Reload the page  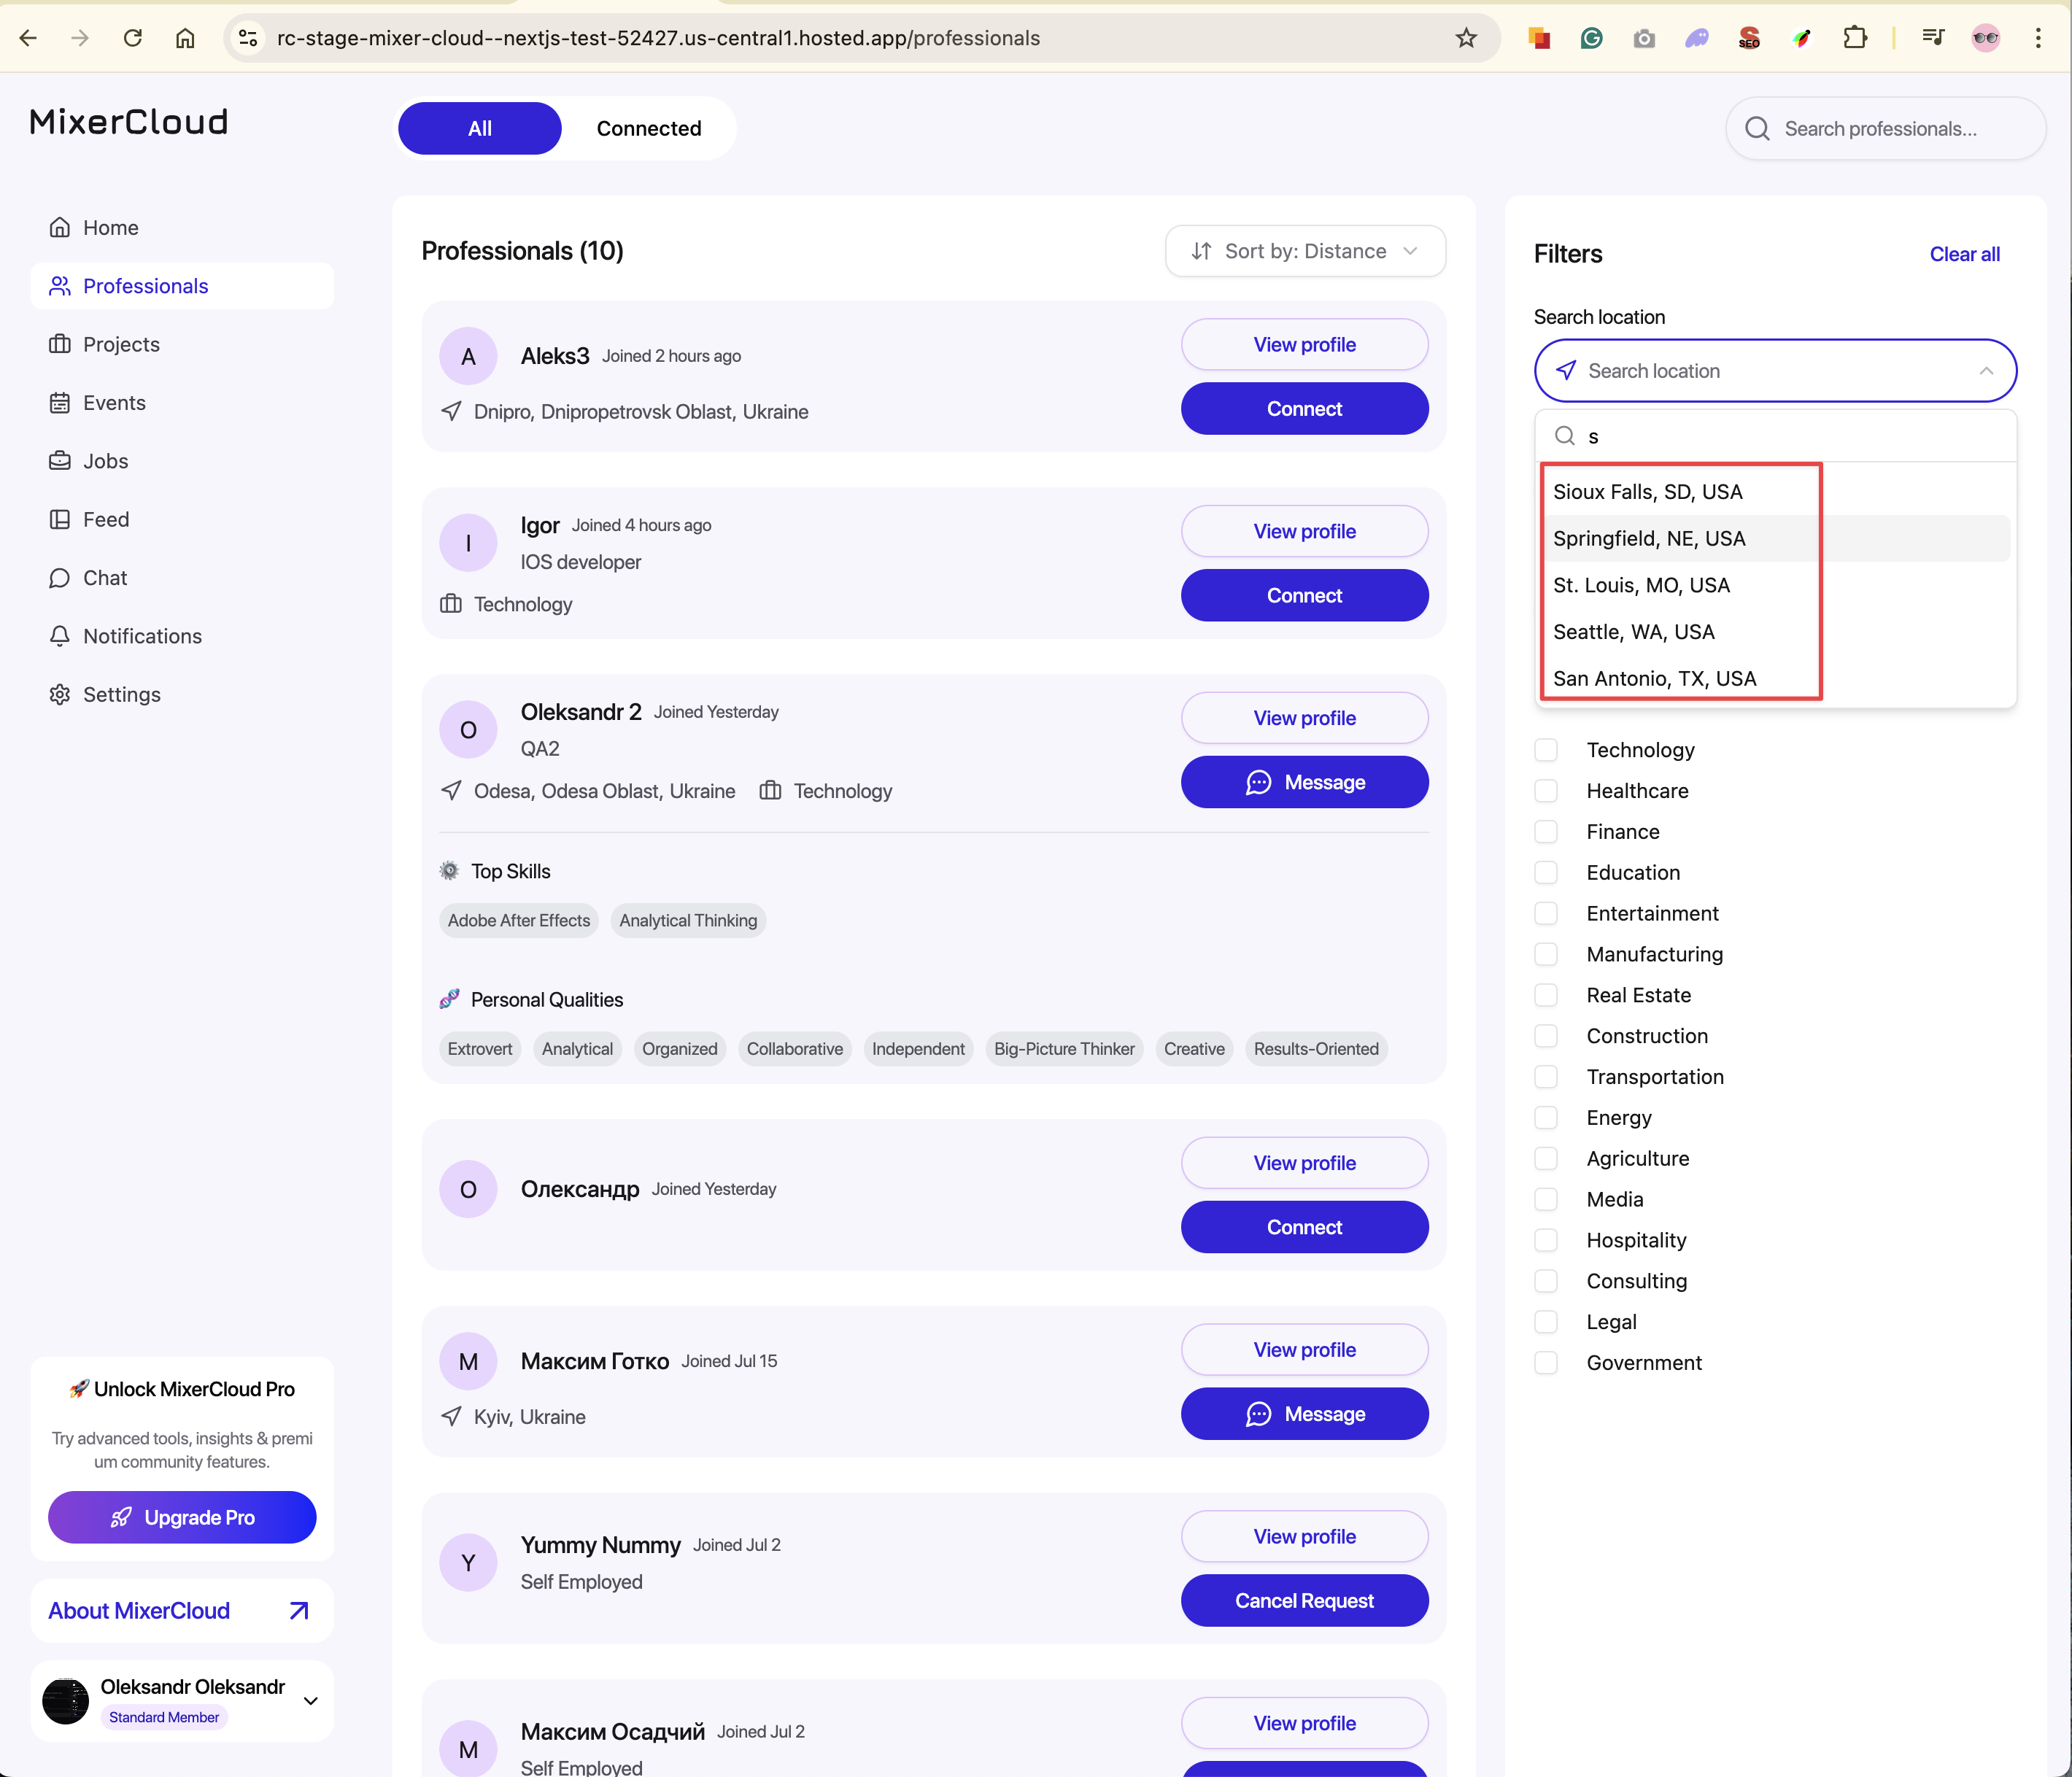(x=133, y=38)
